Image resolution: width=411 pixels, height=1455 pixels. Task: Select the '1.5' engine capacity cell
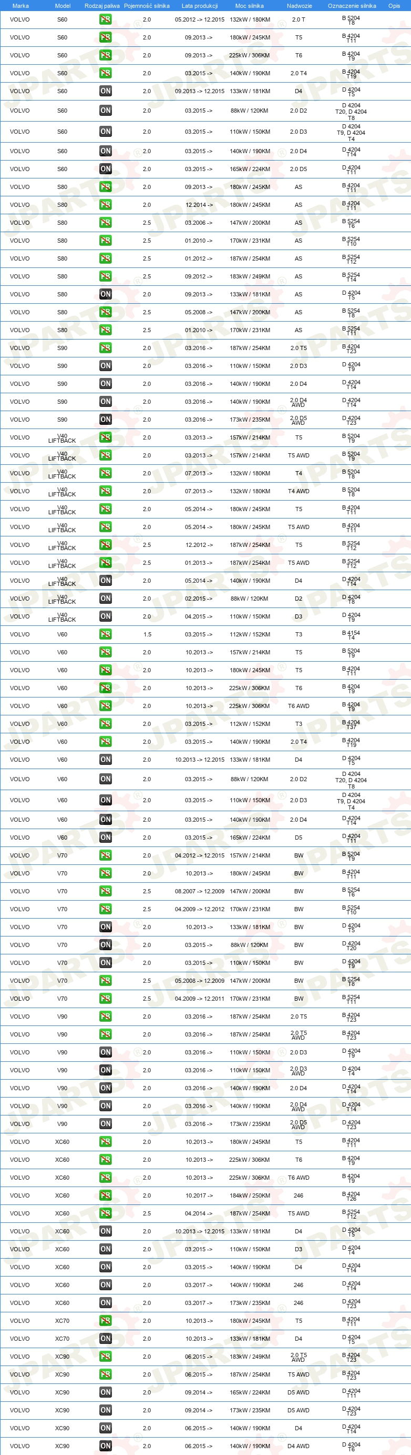click(x=147, y=634)
